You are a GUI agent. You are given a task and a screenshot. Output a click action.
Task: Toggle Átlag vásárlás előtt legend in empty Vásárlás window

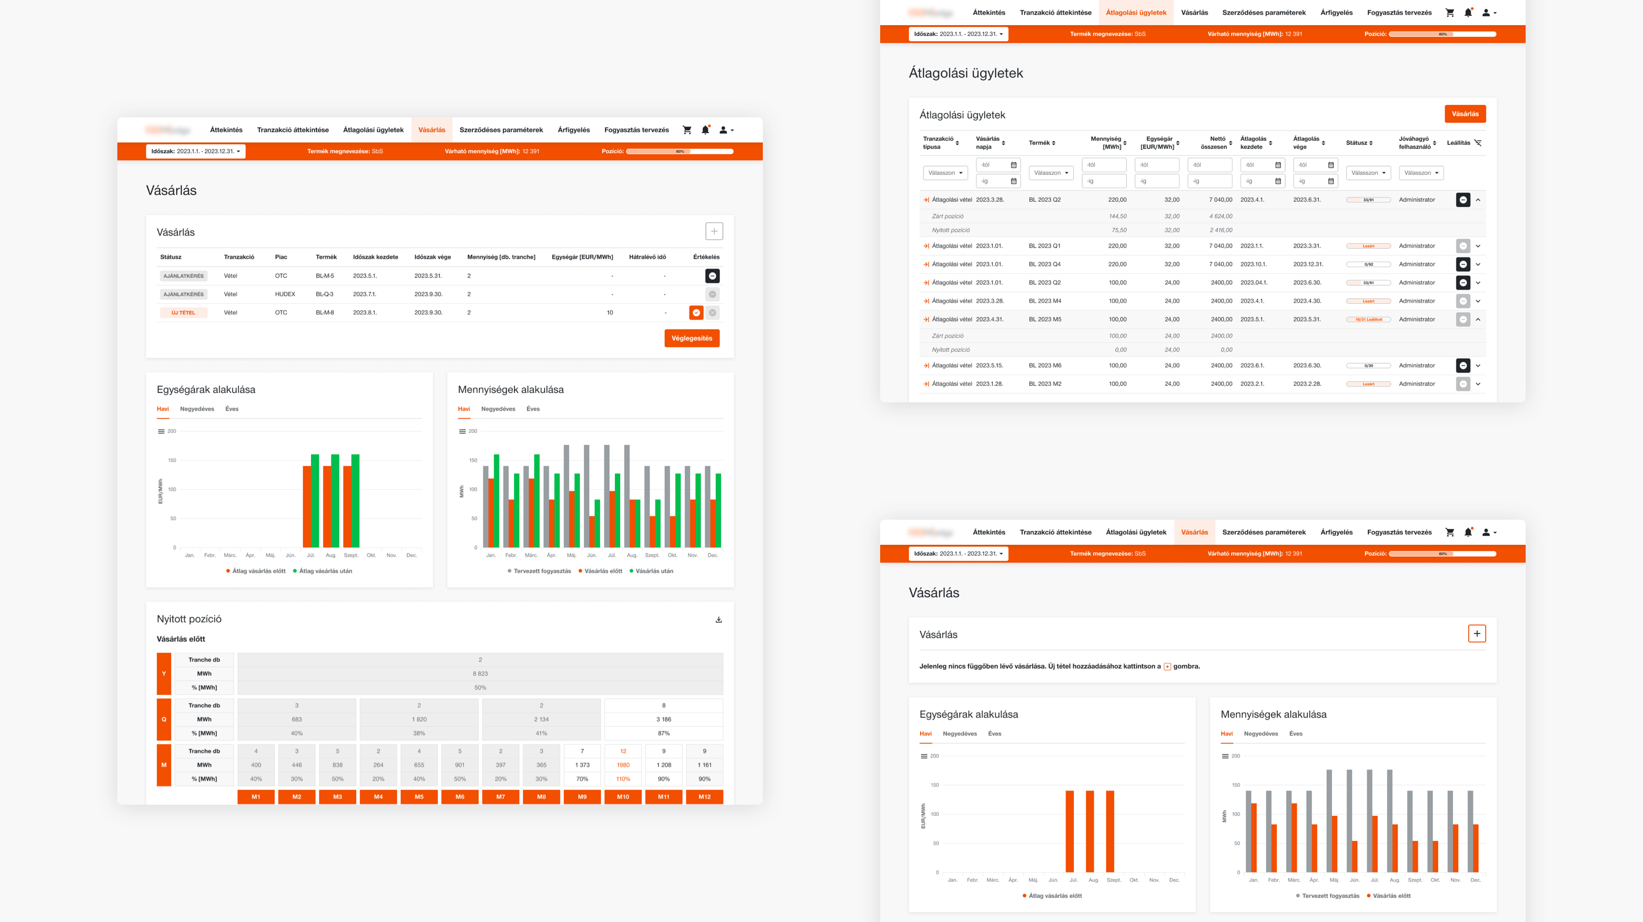pos(1052,896)
